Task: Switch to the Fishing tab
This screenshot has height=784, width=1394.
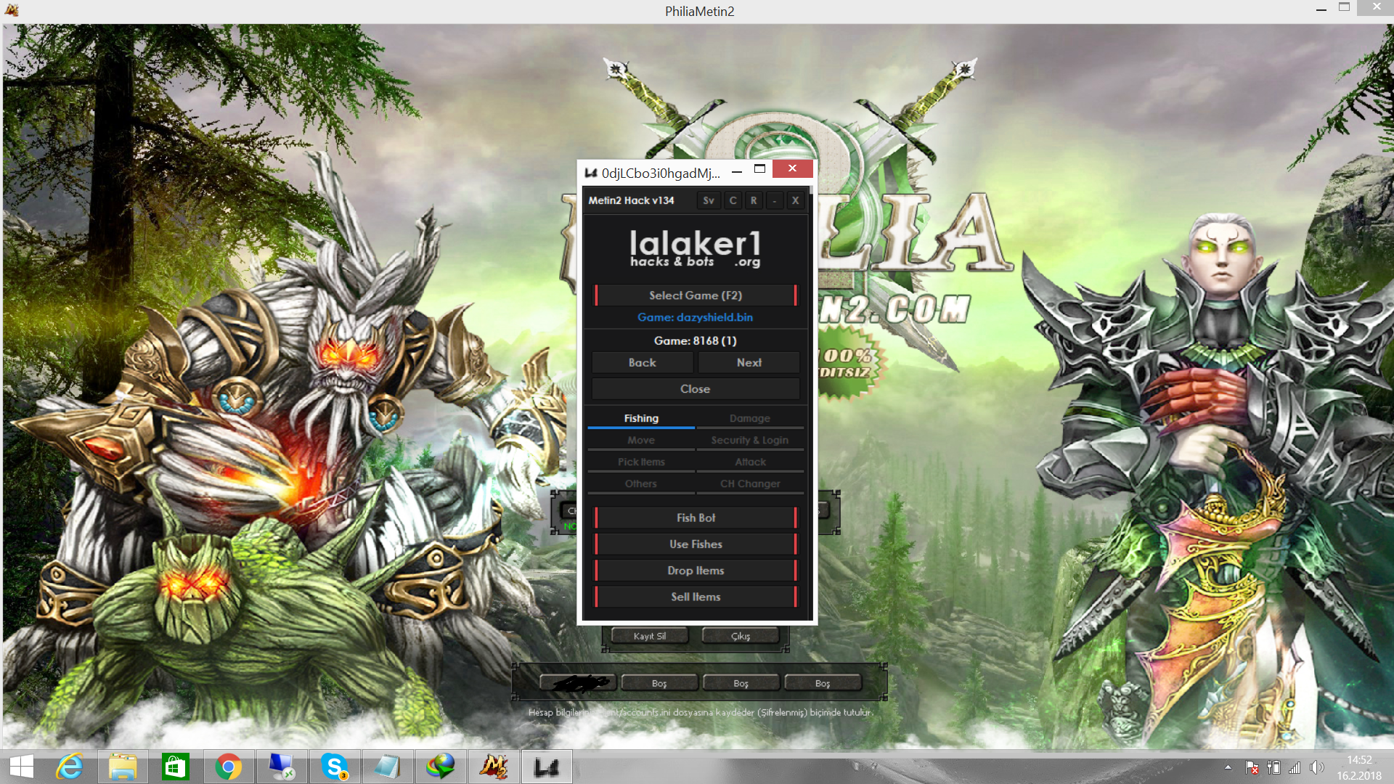Action: coord(641,419)
